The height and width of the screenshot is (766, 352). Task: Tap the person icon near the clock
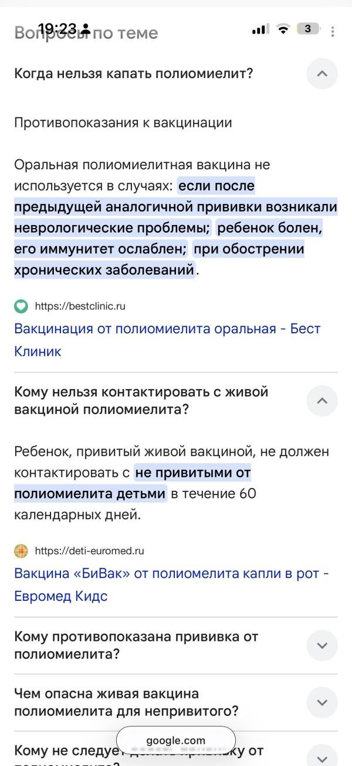(86, 29)
